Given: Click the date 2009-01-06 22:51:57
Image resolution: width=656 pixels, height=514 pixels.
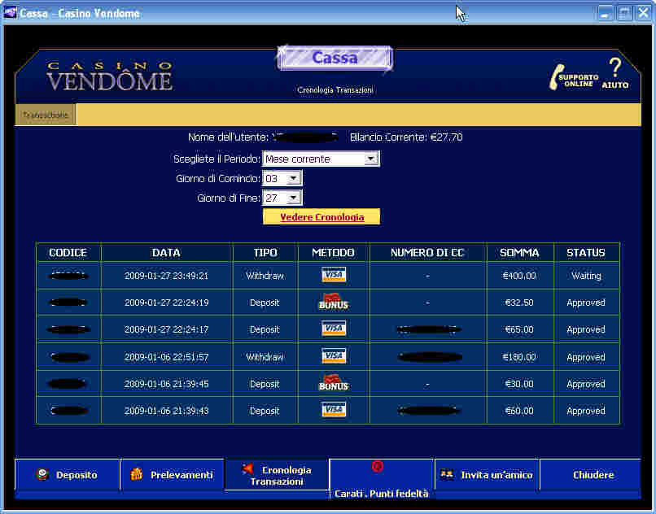Looking at the screenshot, I should [x=166, y=357].
